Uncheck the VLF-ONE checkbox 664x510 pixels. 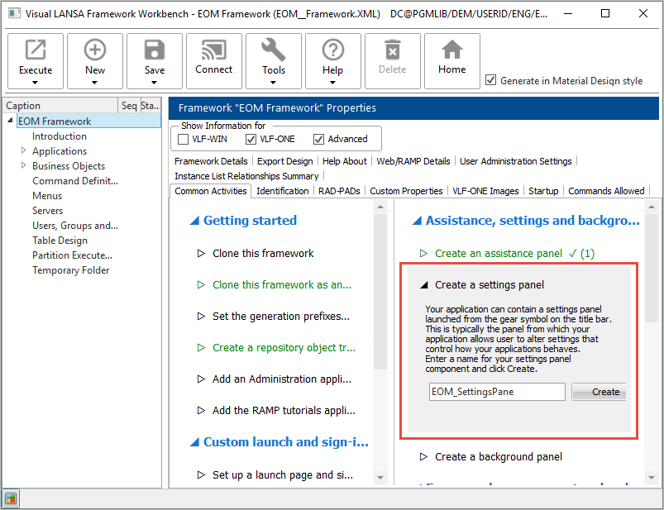coord(251,139)
